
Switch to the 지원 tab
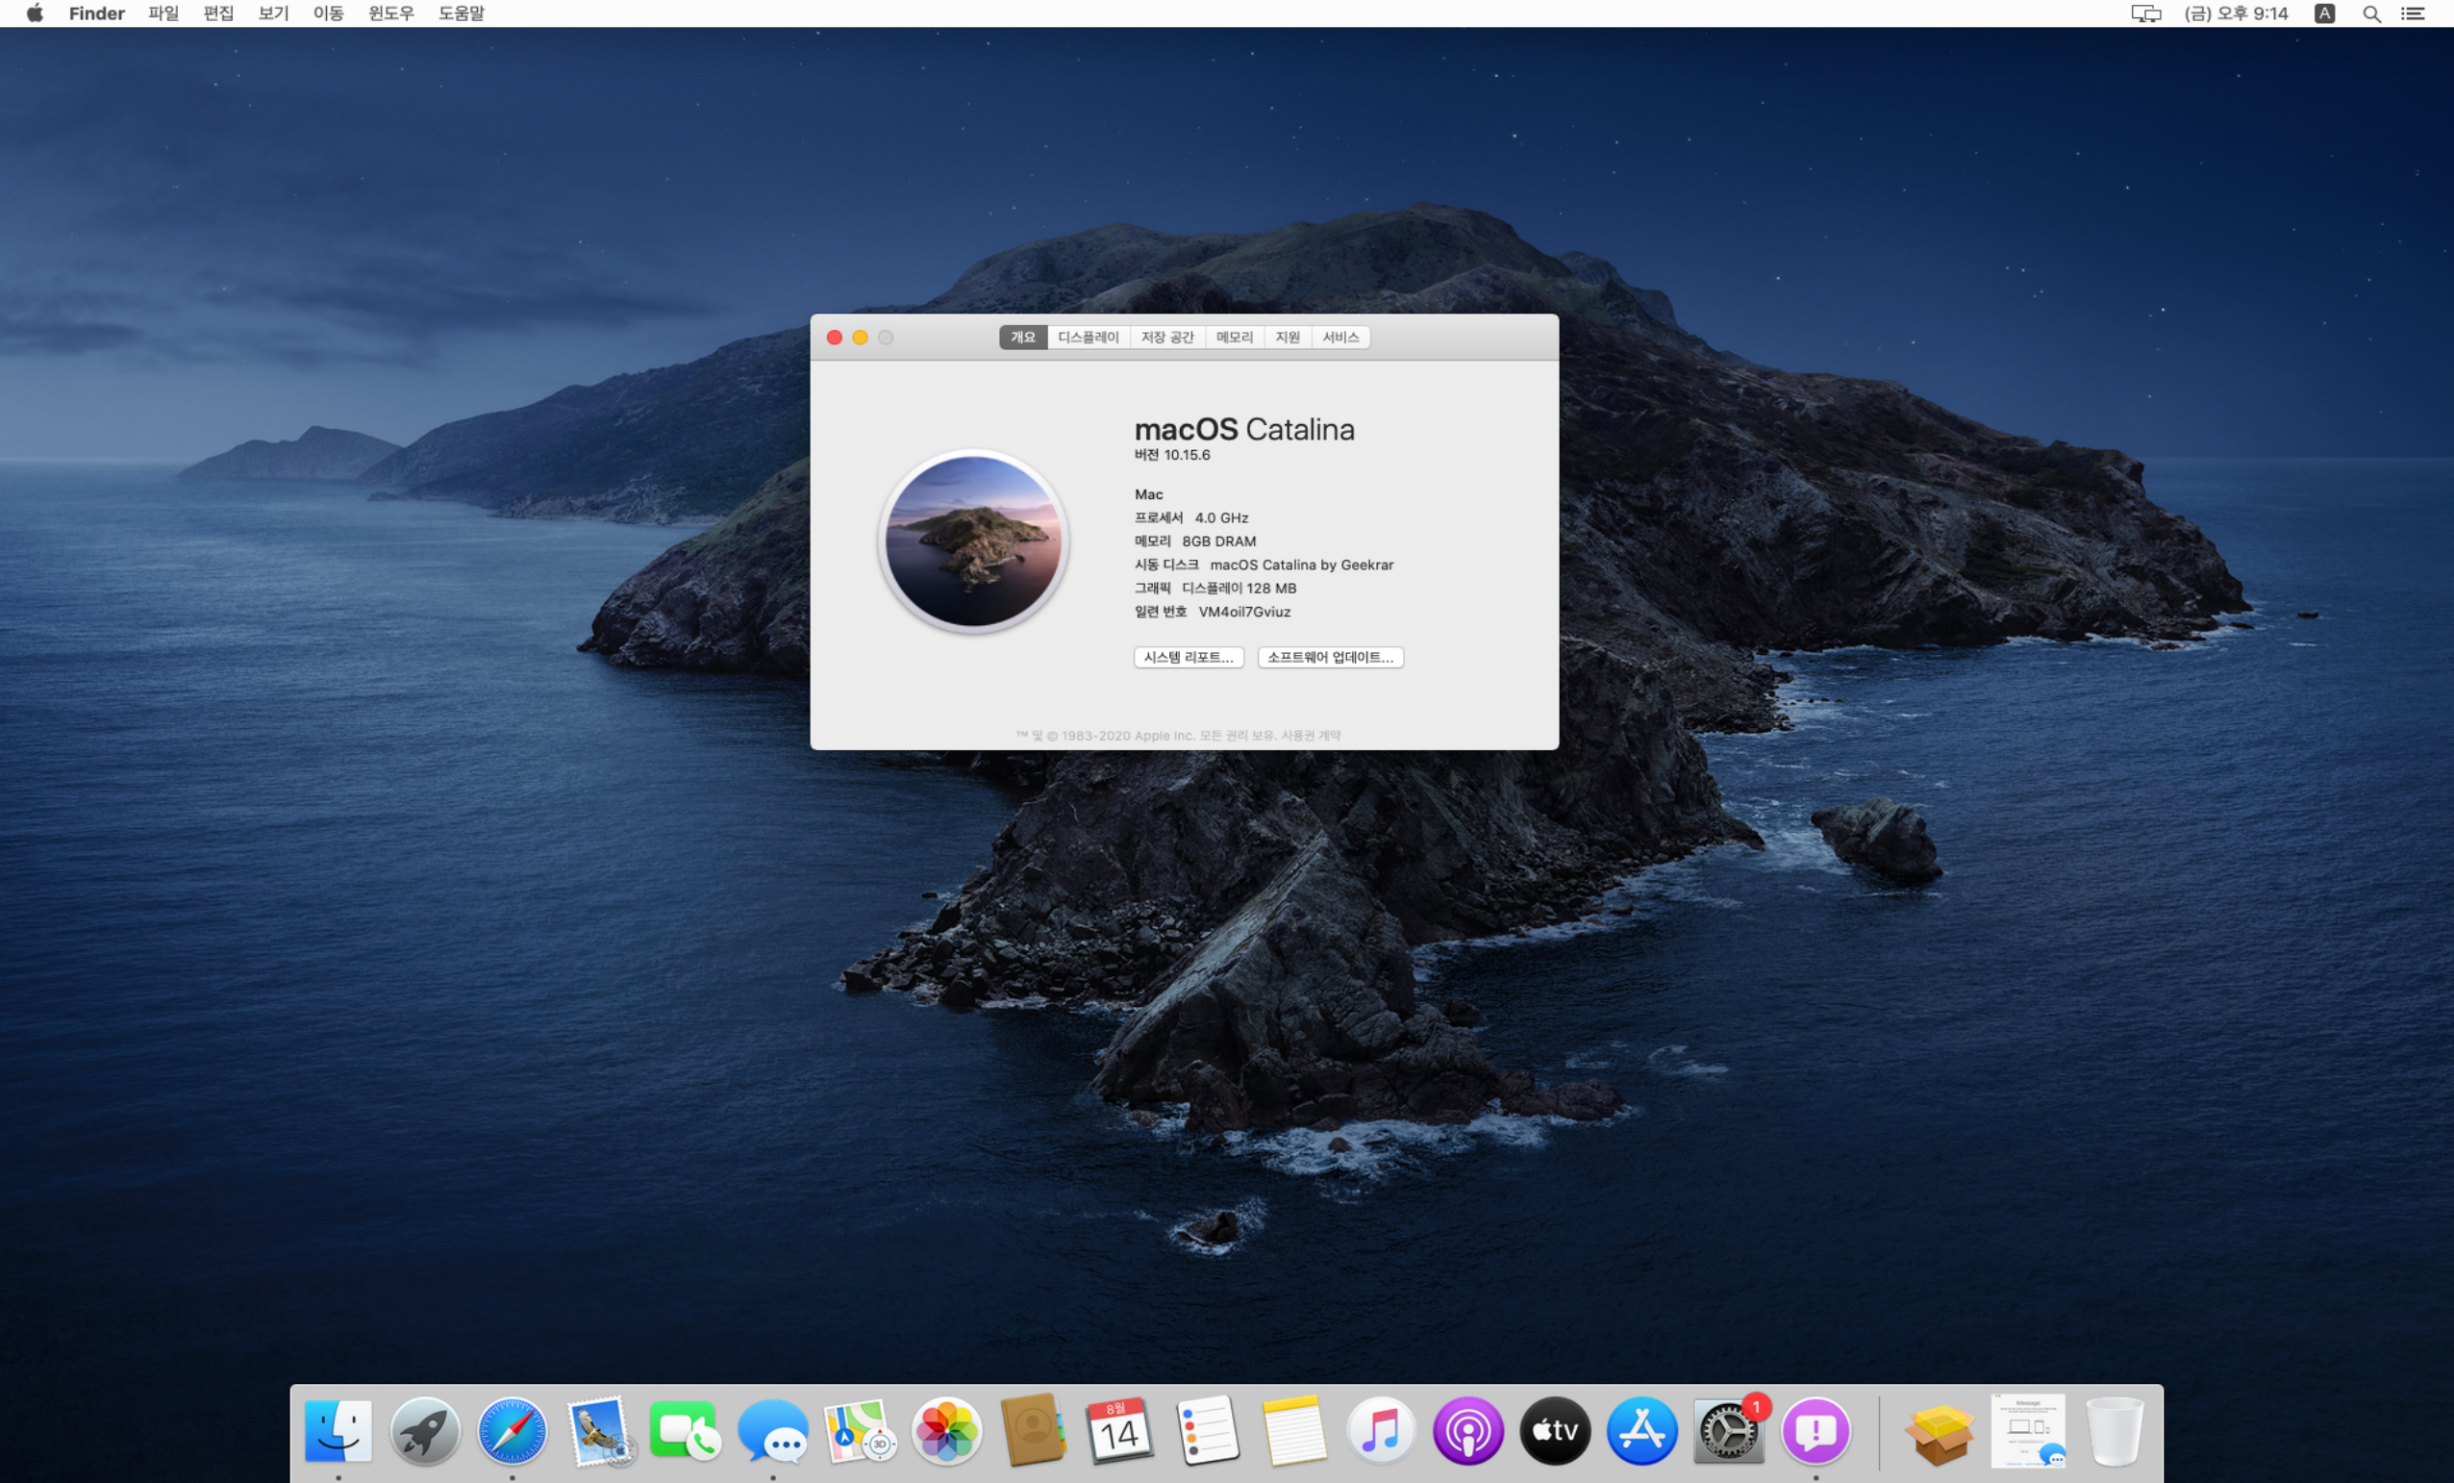1288,338
